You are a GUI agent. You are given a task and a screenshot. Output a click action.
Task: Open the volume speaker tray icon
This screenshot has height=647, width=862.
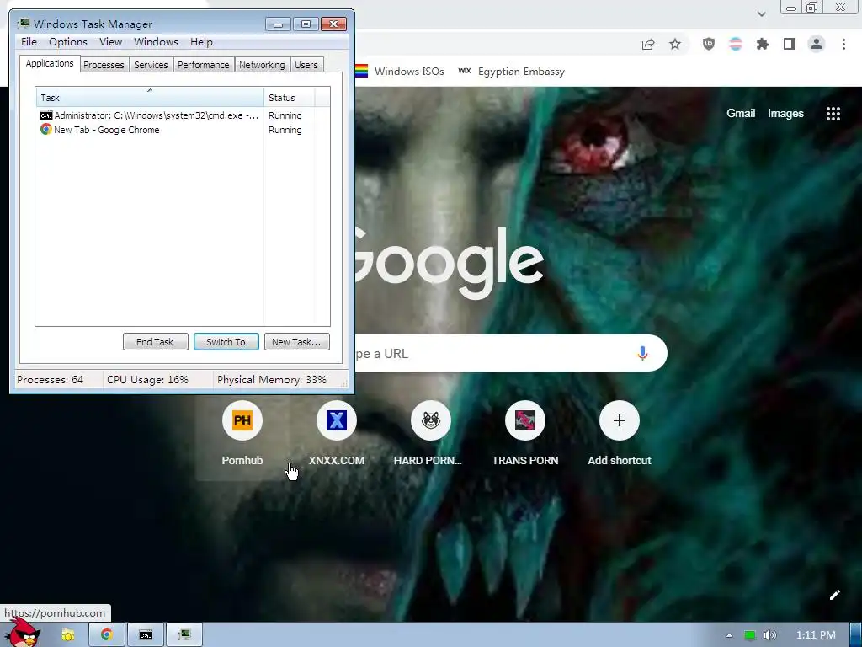769,635
